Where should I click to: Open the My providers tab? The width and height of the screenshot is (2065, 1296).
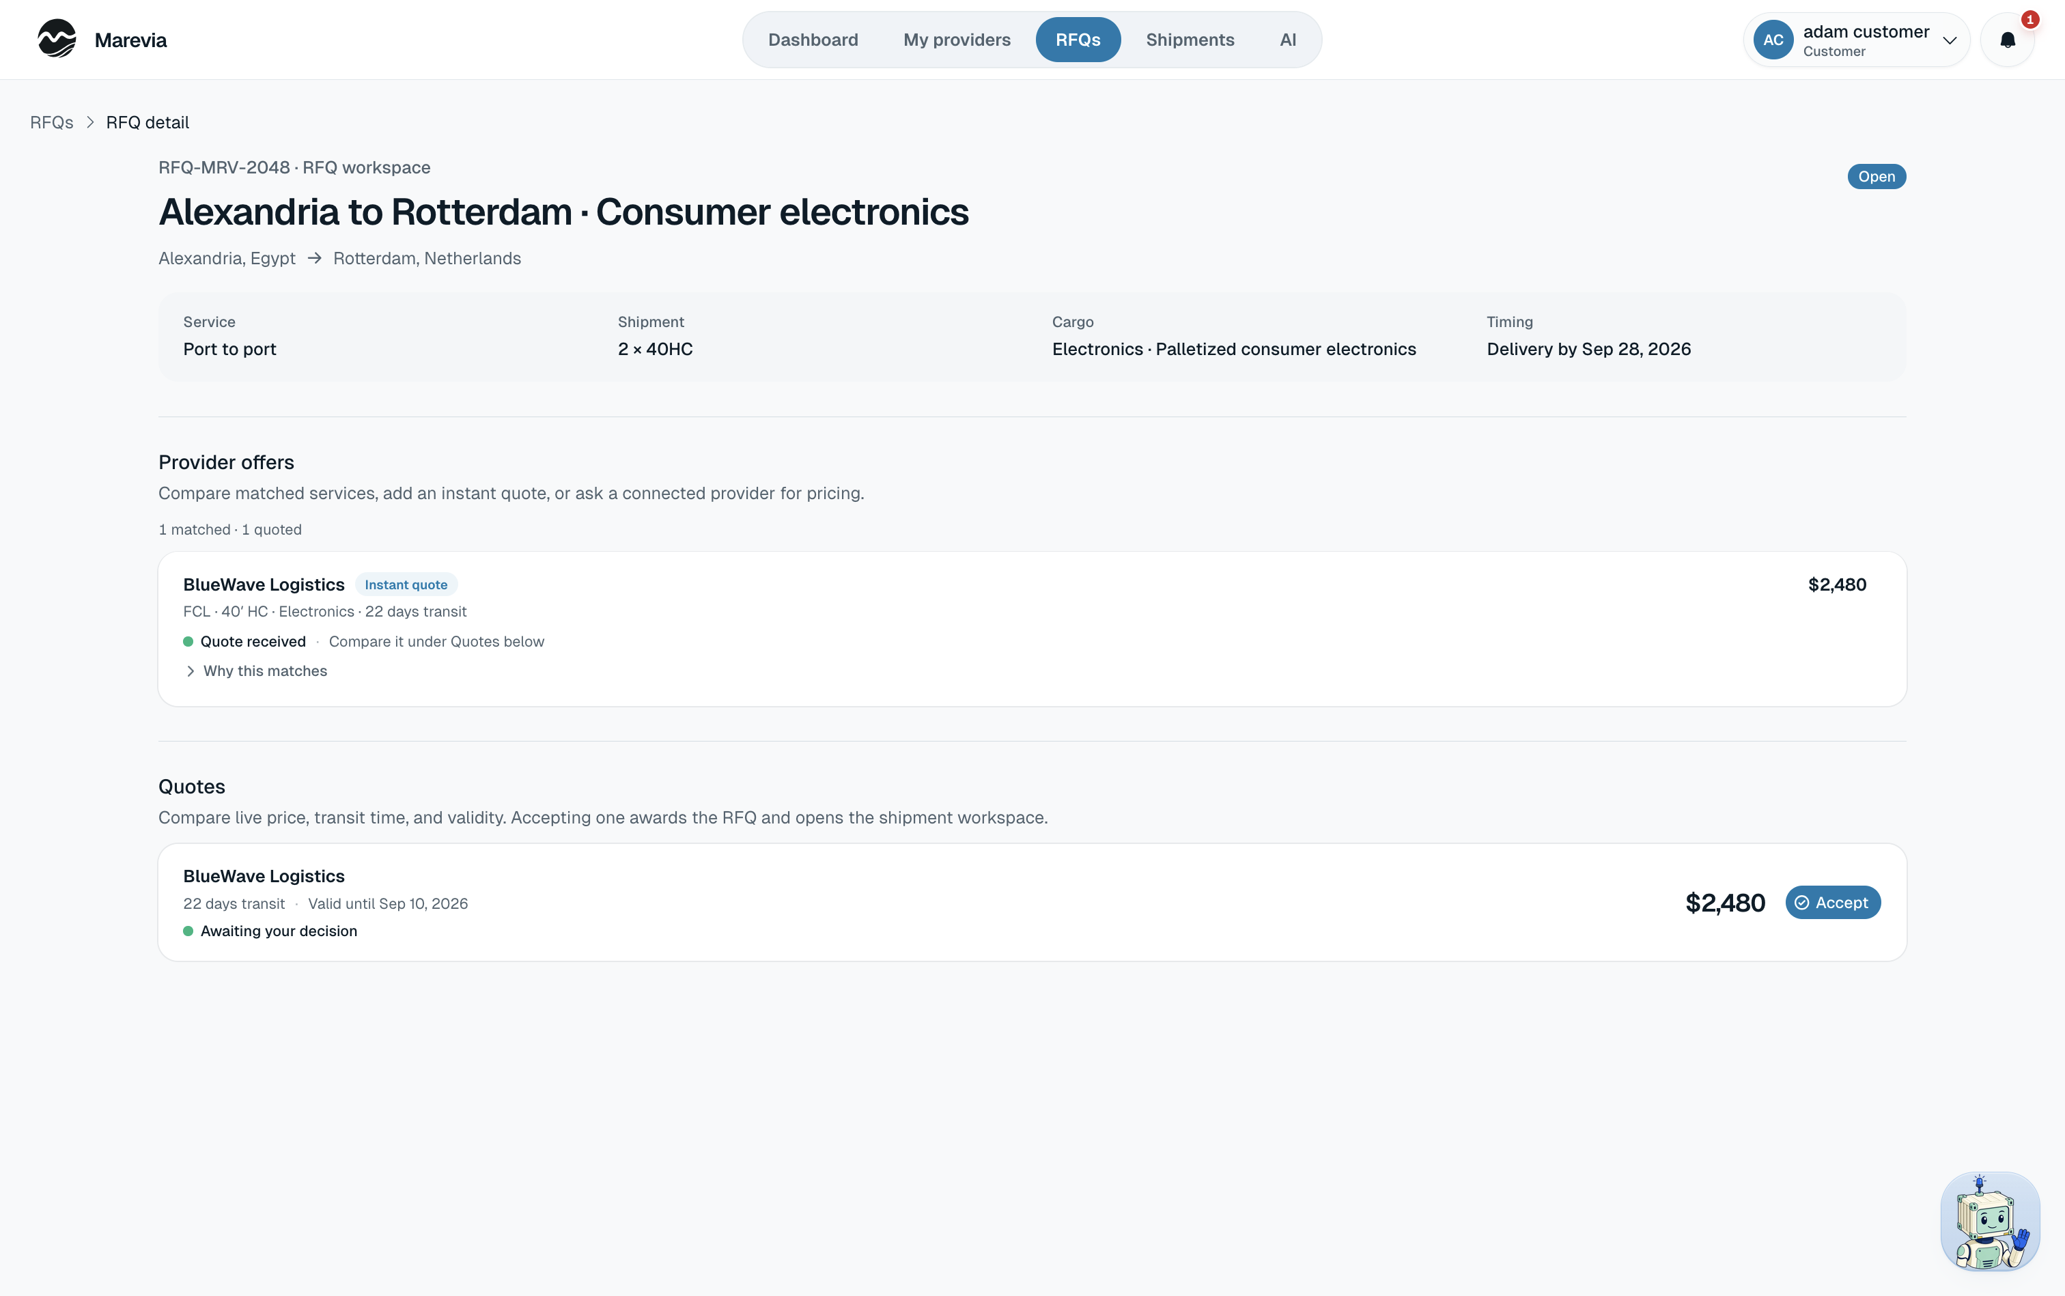(957, 40)
